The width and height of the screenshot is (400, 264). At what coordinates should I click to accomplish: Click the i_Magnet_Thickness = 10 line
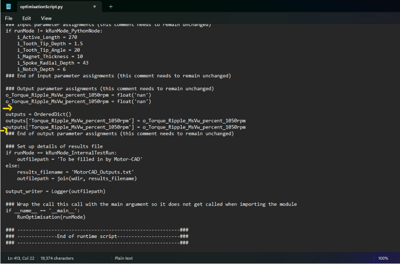coord(50,56)
